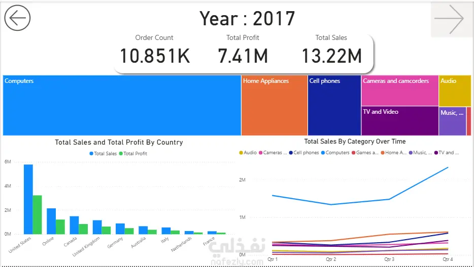Click the Total Profit card label
The image size is (474, 267).
(x=243, y=37)
